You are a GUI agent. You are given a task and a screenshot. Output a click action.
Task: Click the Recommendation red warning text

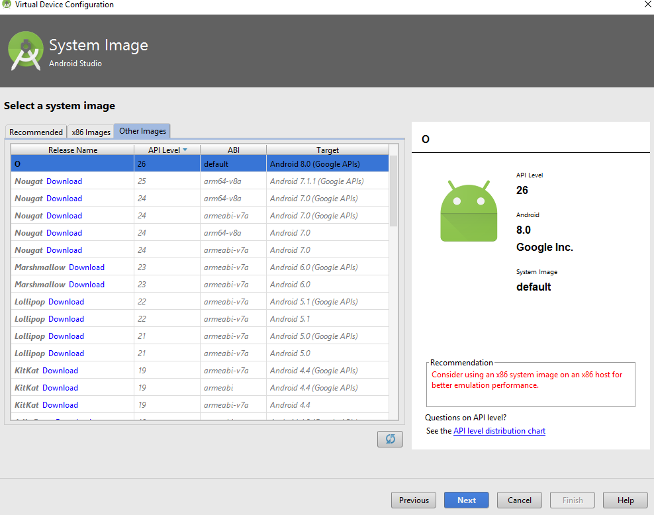(527, 380)
